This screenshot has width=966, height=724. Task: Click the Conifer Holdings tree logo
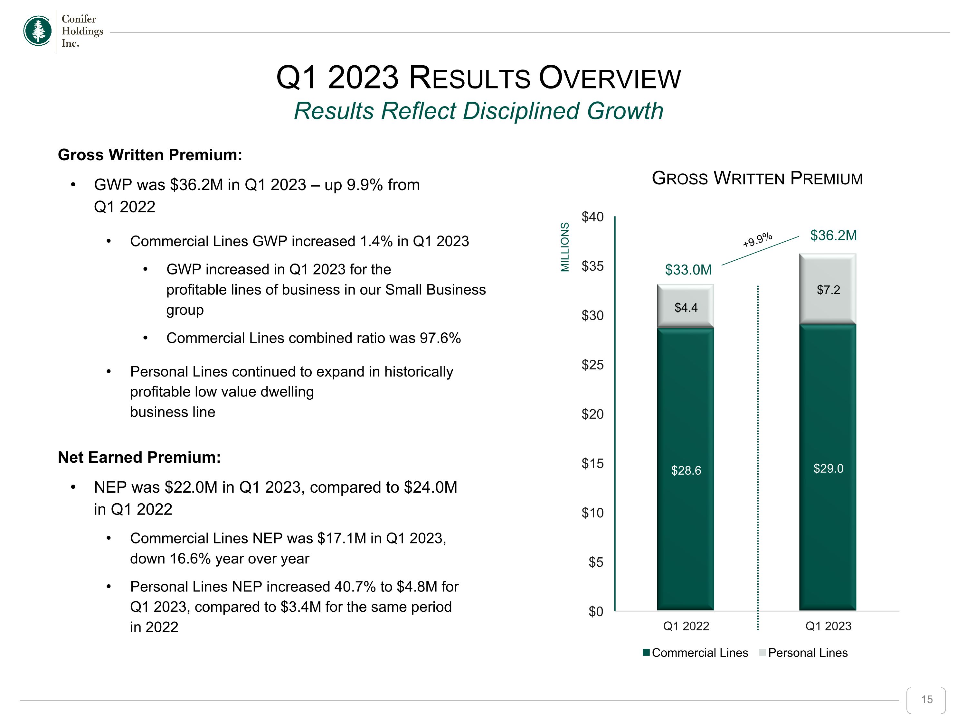tap(38, 31)
